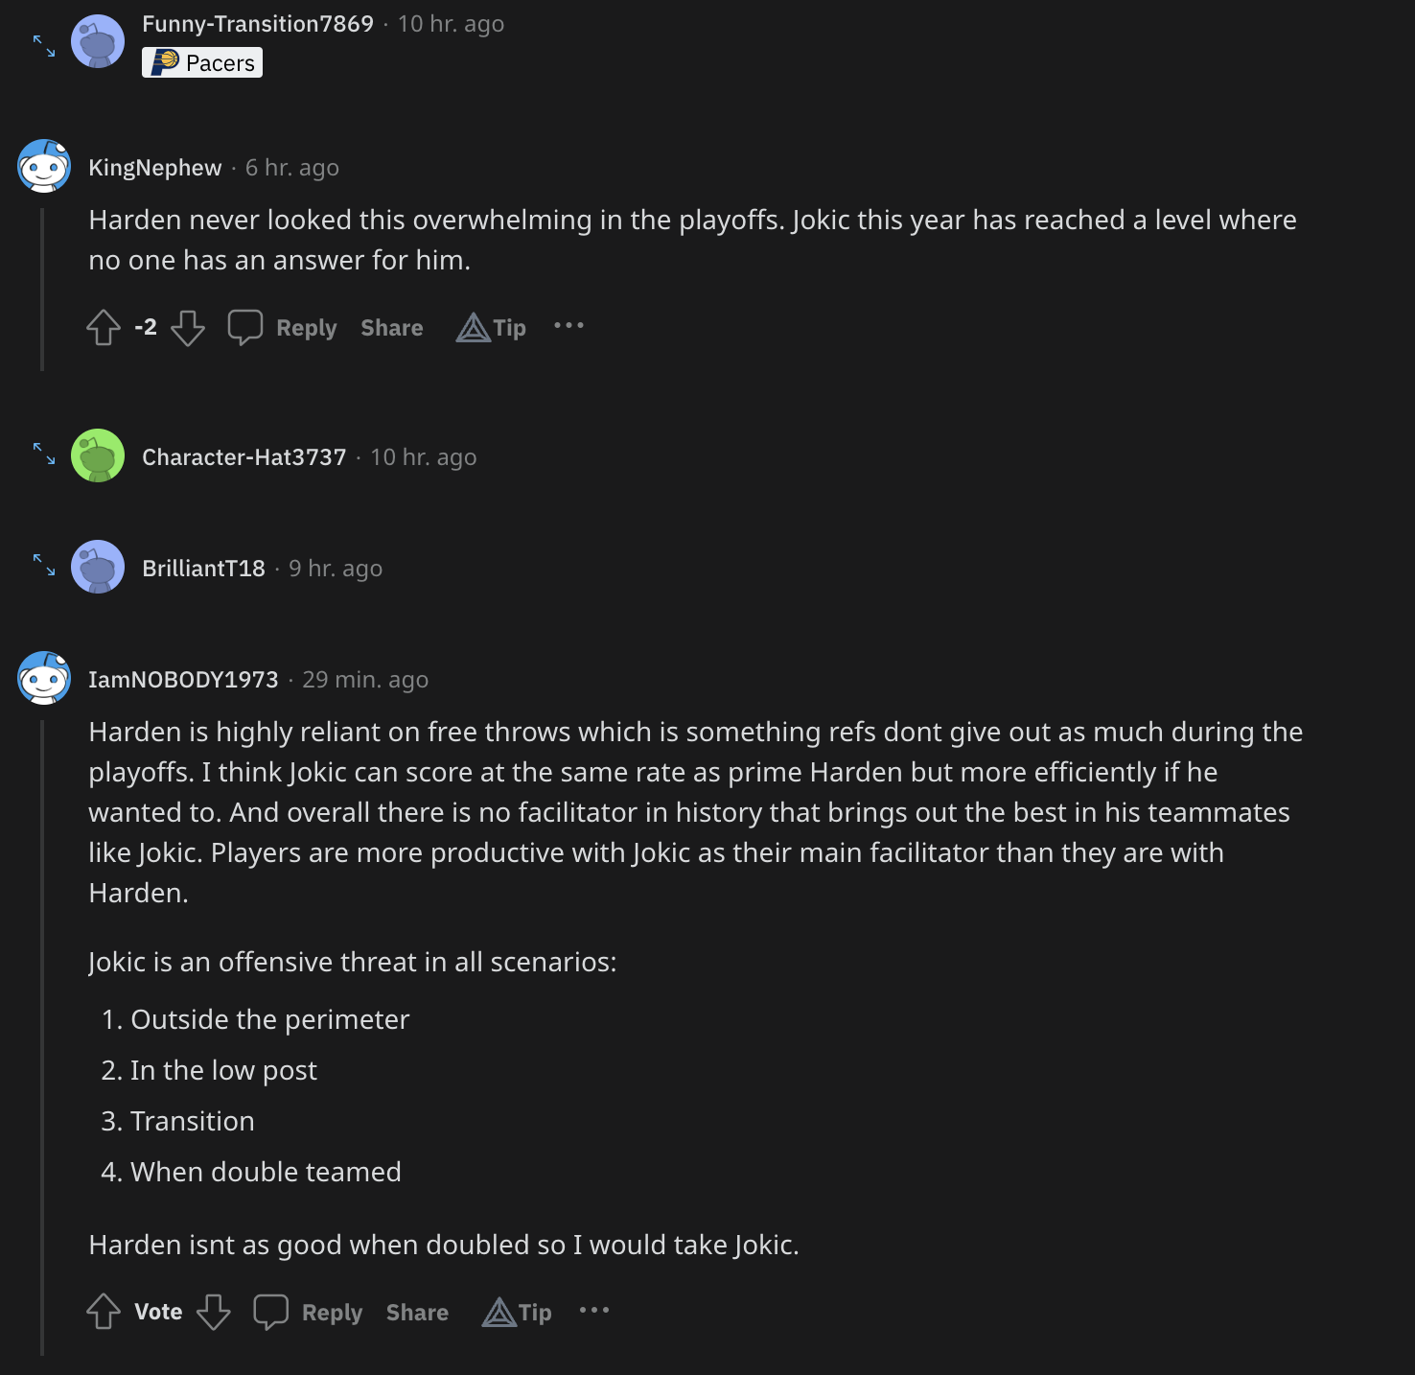Viewport: 1415px width, 1375px height.
Task: Expand BrilliantT18's collapsed comment
Action: point(44,565)
